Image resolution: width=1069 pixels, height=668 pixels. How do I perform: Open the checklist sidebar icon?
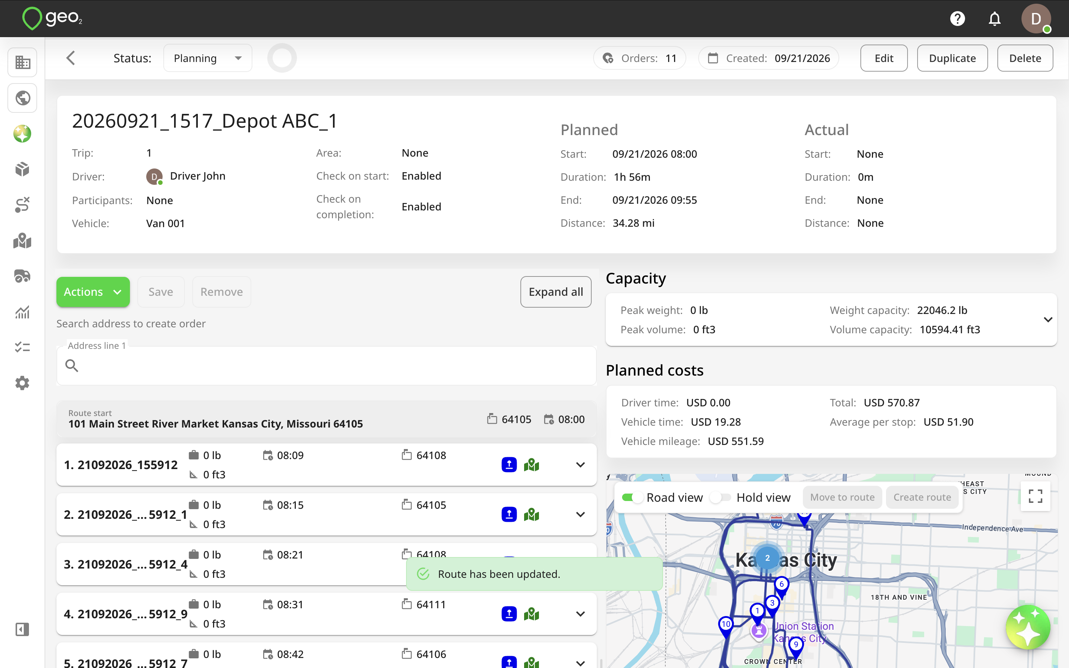click(23, 347)
